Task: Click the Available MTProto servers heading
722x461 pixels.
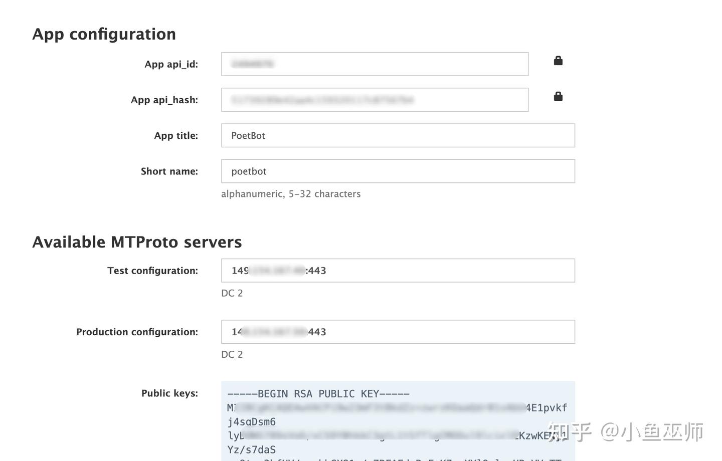Action: (x=137, y=242)
